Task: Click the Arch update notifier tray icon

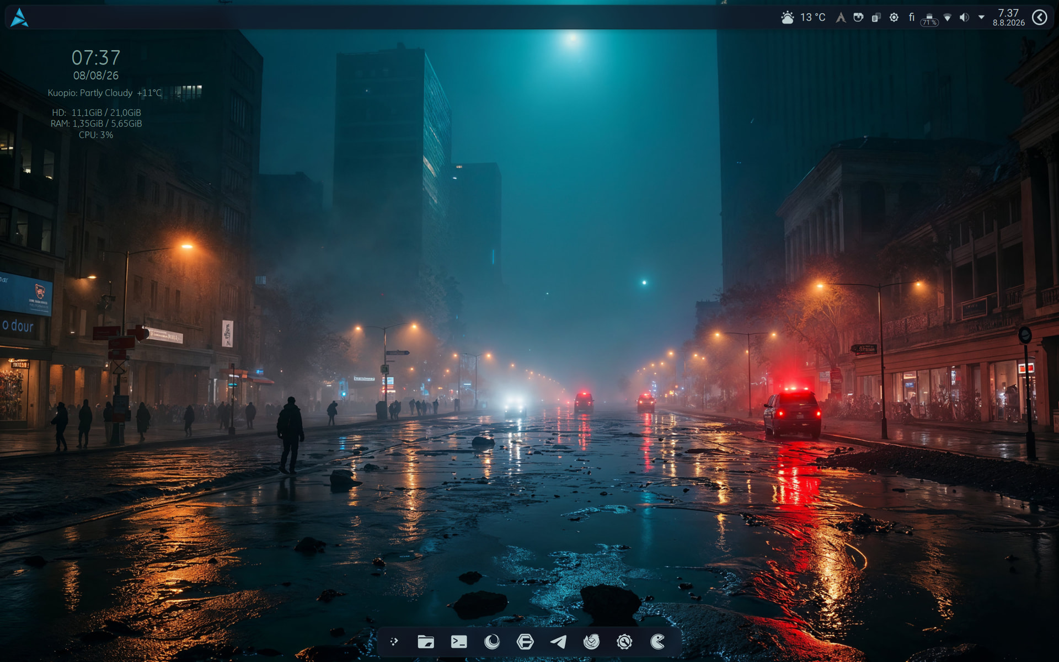Action: click(x=841, y=18)
